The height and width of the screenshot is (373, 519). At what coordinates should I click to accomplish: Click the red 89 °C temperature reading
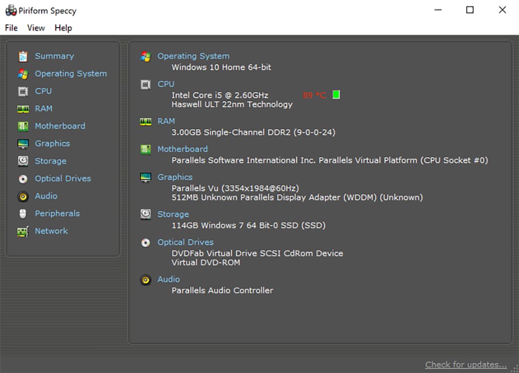pyautogui.click(x=315, y=95)
